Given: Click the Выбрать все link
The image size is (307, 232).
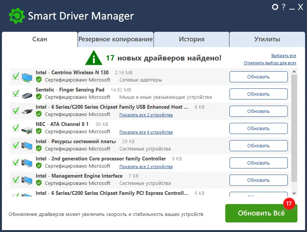Looking at the screenshot, I should pos(284,56).
